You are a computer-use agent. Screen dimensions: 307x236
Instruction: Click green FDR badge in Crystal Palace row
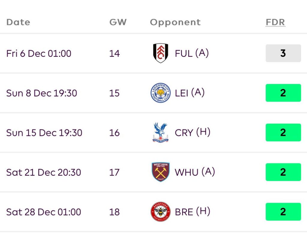[283, 132]
